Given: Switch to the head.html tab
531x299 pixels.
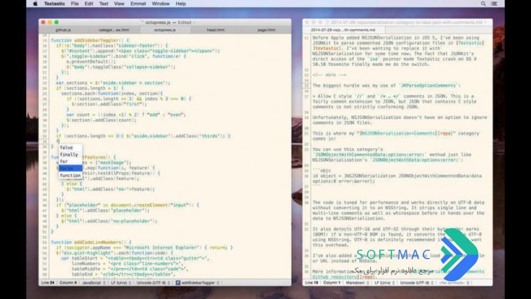Looking at the screenshot, I should tap(216, 30).
